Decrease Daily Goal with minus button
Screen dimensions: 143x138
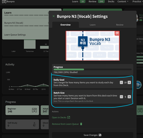click(121, 83)
